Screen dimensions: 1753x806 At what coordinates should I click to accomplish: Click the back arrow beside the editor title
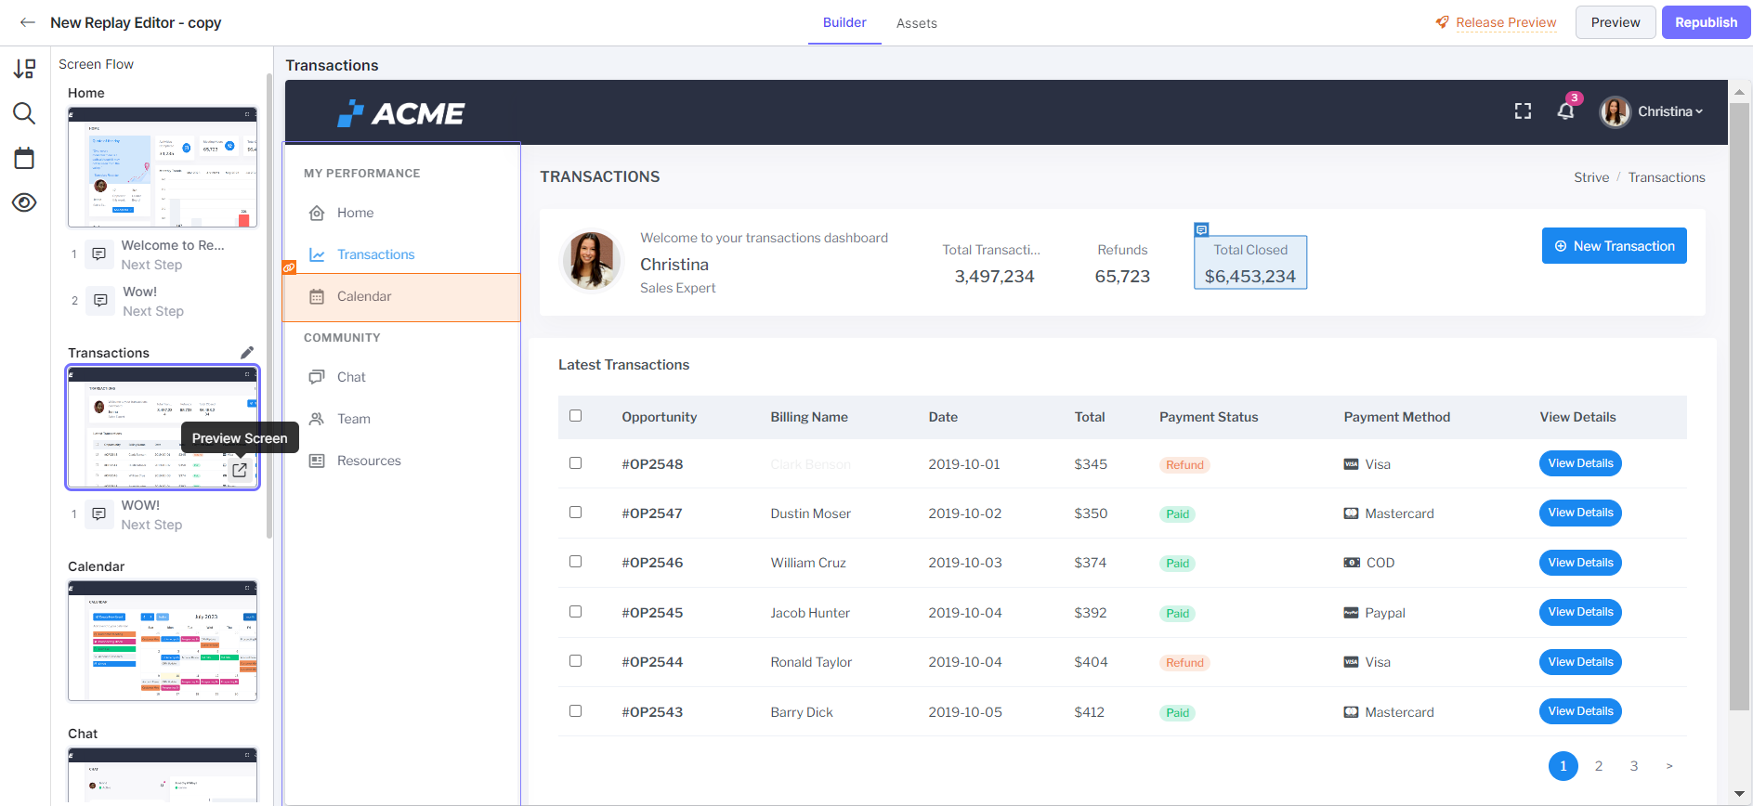pyautogui.click(x=28, y=22)
